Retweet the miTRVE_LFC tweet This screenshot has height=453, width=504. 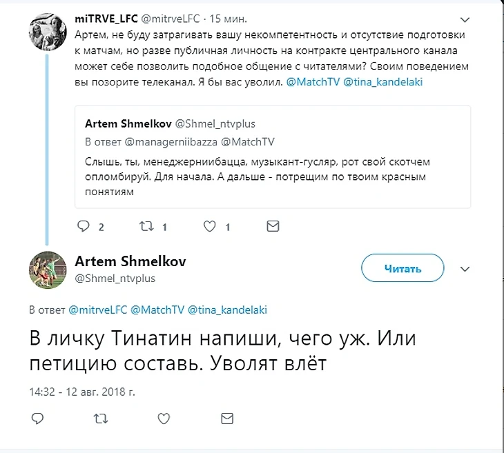click(x=146, y=226)
